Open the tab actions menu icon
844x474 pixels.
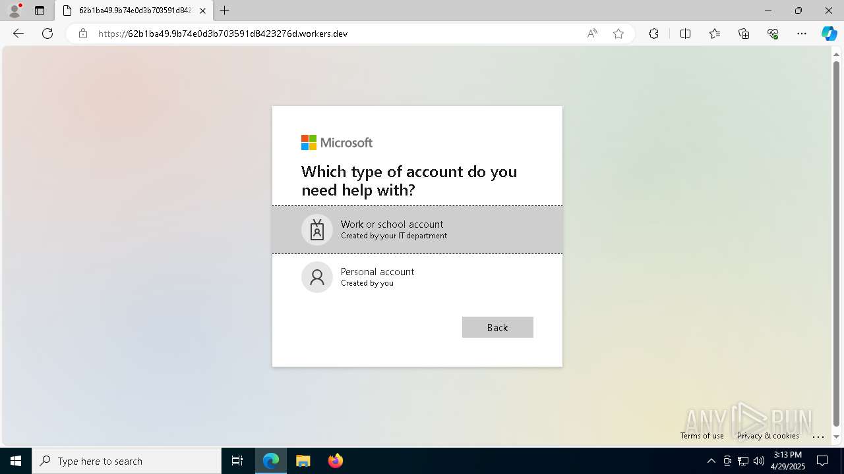[40, 11]
